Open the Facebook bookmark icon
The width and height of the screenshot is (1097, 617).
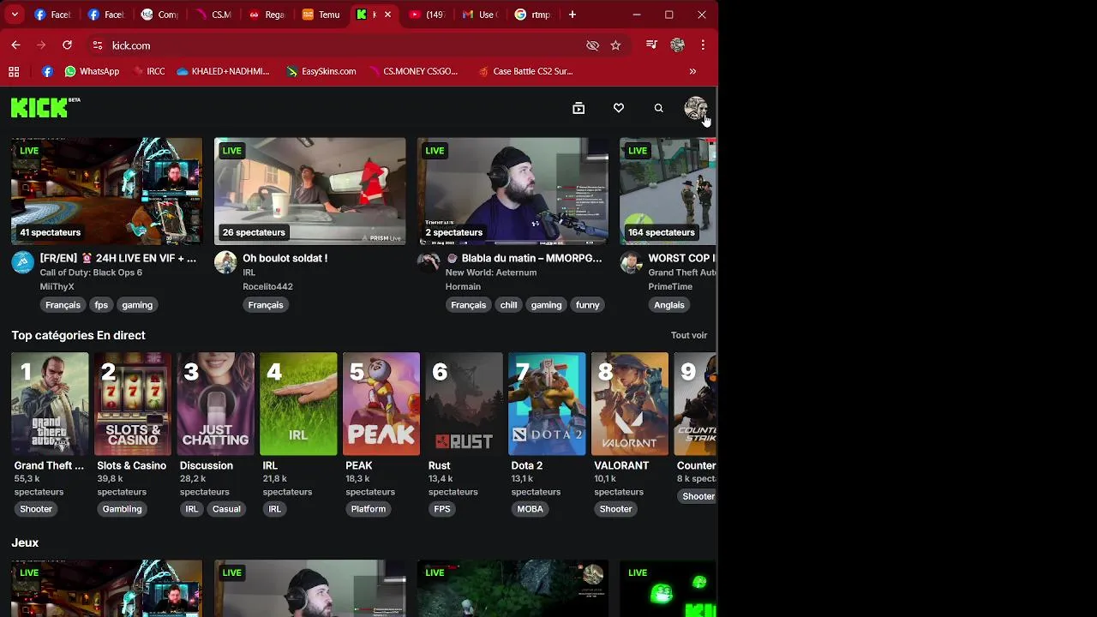click(47, 71)
